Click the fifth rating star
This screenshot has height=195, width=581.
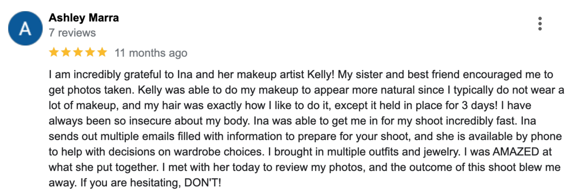[x=101, y=52]
